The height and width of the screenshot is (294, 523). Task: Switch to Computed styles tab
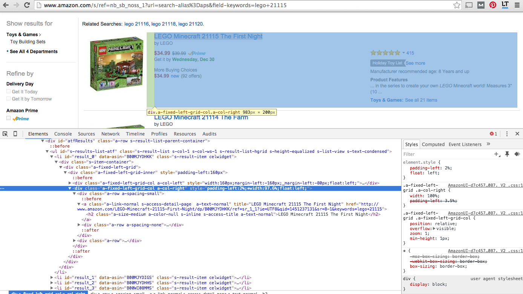tap(433, 144)
